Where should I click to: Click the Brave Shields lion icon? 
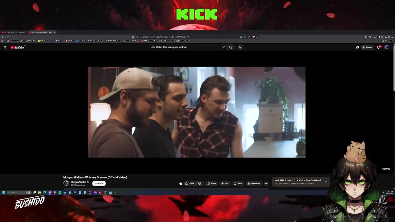(254, 37)
